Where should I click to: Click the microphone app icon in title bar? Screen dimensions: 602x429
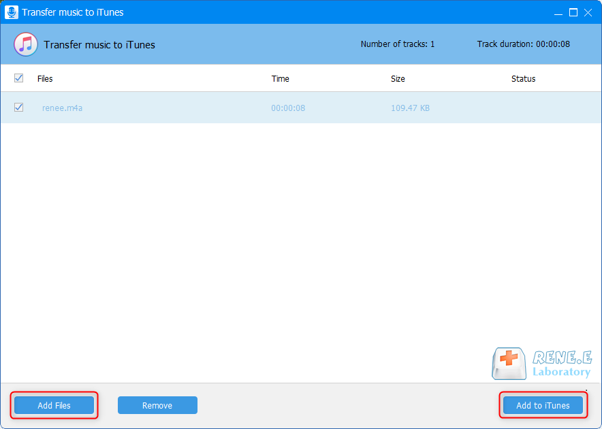[12, 12]
